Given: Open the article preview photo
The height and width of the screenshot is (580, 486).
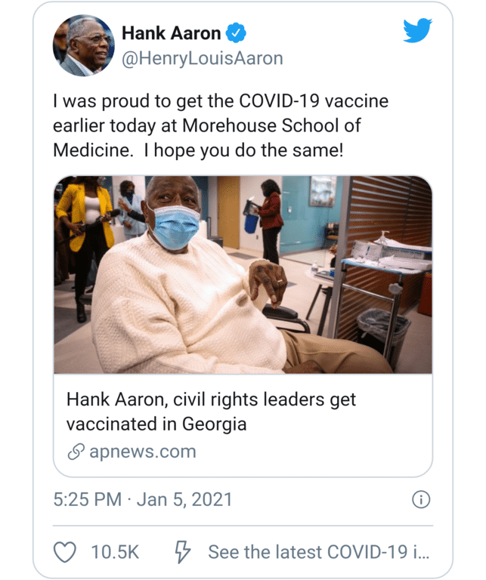Looking at the screenshot, I should click(x=243, y=275).
